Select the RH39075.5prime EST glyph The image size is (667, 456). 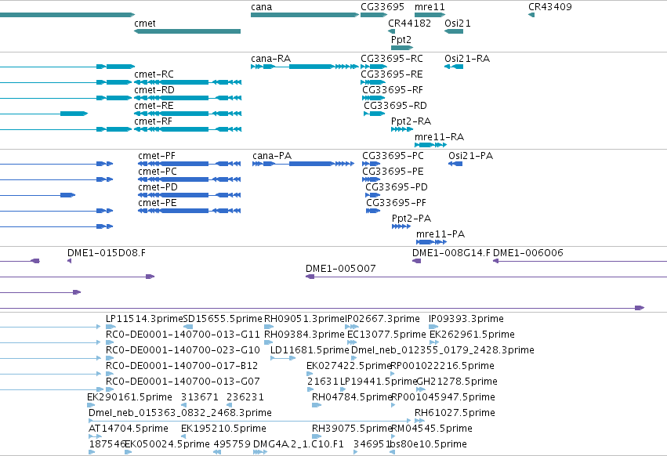[x=317, y=436]
